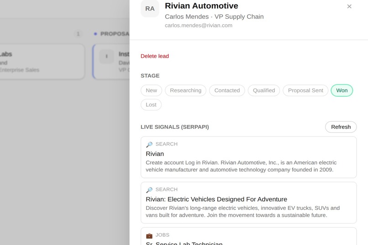Set stage to Proposal Sent

305,90
